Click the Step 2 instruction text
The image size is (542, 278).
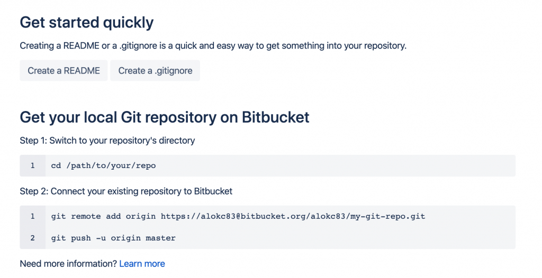coord(126,191)
